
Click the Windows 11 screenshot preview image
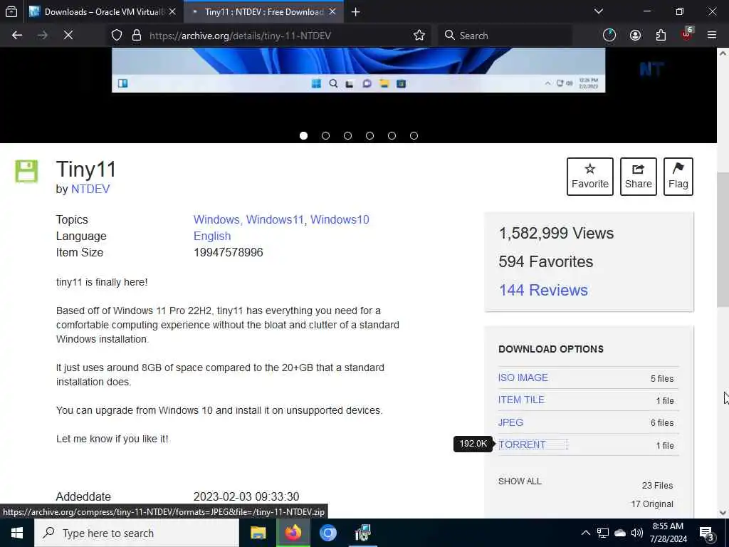pyautogui.click(x=359, y=71)
